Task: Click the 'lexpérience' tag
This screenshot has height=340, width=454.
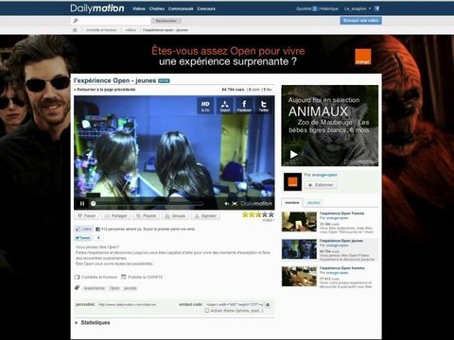Action: (x=94, y=288)
